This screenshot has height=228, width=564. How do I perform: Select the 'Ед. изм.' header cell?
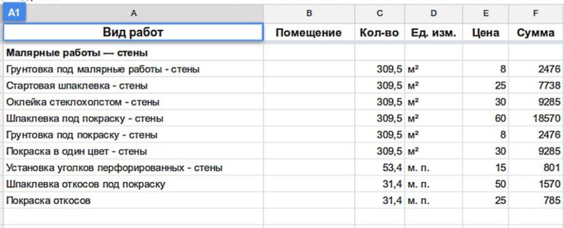[x=433, y=33]
